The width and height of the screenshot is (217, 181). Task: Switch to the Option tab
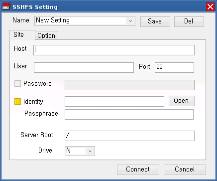pos(46,35)
